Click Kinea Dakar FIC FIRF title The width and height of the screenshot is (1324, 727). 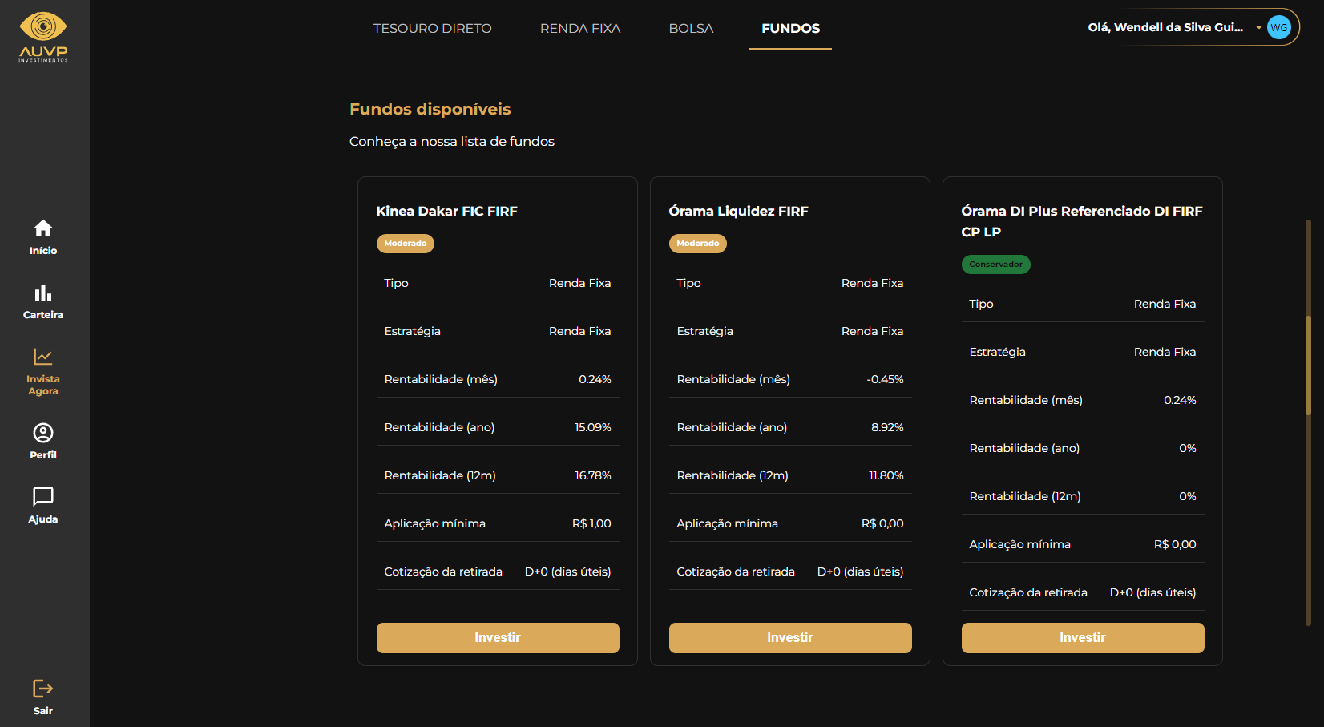[447, 211]
